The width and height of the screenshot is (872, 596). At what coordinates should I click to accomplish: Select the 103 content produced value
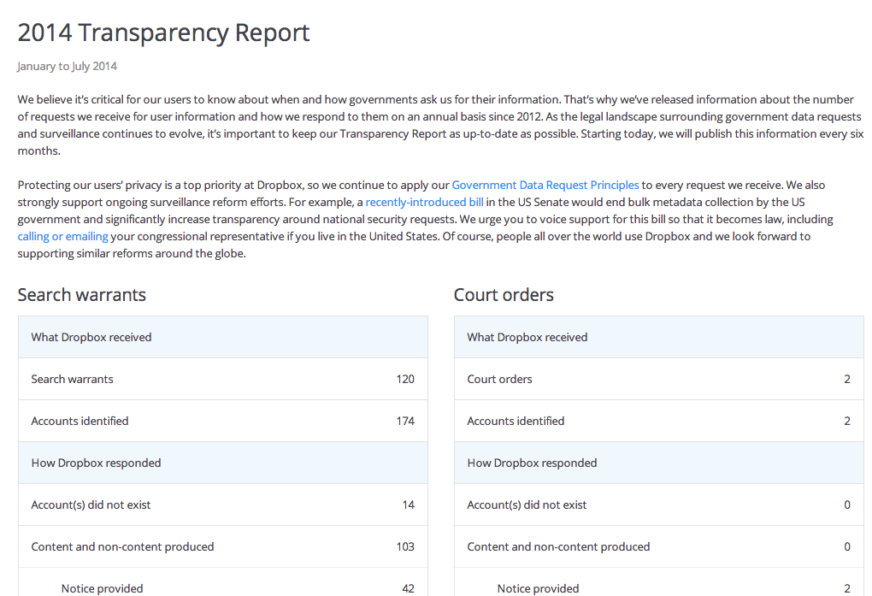coord(405,547)
